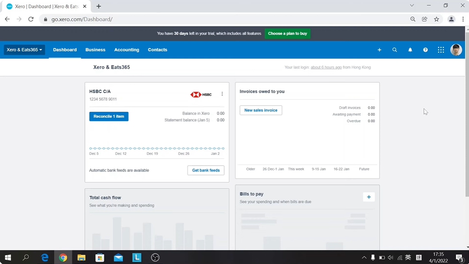Open a new browser tab with plus

pyautogui.click(x=99, y=6)
